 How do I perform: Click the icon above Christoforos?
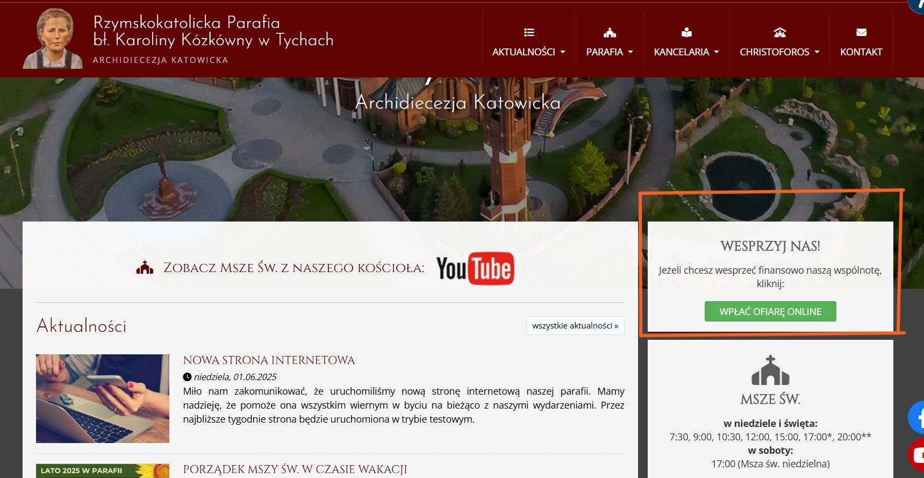[779, 33]
